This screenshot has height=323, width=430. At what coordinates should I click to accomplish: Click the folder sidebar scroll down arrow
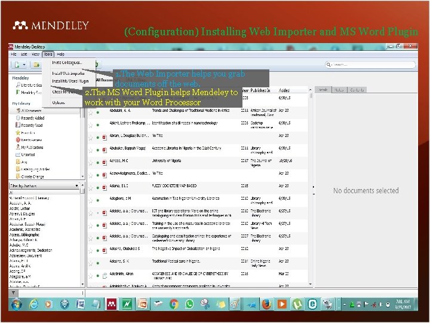pyautogui.click(x=83, y=176)
